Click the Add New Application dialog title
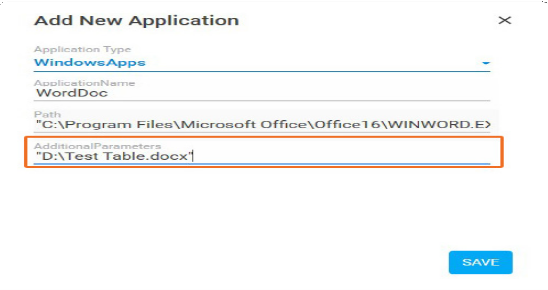The height and width of the screenshot is (290, 548). tap(137, 21)
